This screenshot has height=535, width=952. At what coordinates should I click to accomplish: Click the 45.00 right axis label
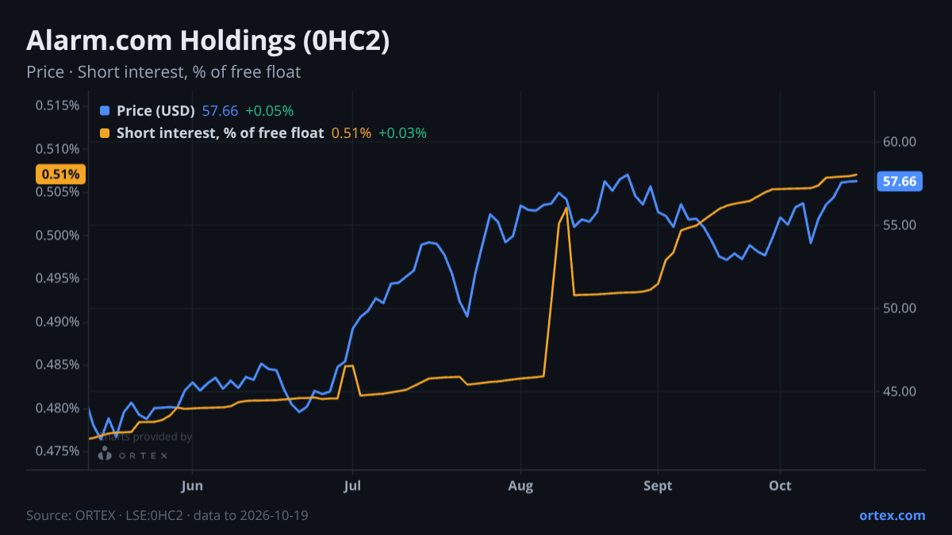point(900,392)
